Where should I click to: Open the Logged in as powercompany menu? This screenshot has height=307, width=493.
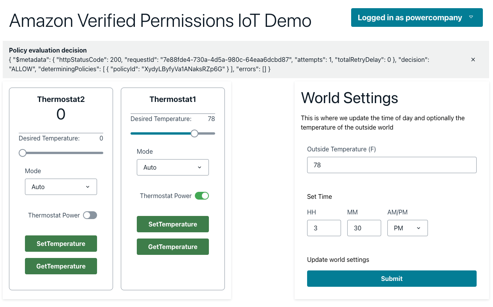[x=417, y=18]
